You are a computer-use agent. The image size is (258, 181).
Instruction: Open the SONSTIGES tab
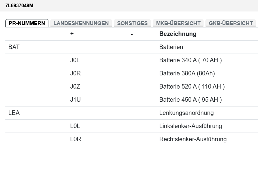(132, 23)
